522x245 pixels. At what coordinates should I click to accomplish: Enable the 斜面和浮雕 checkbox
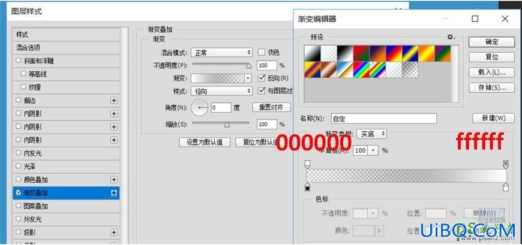pos(19,61)
